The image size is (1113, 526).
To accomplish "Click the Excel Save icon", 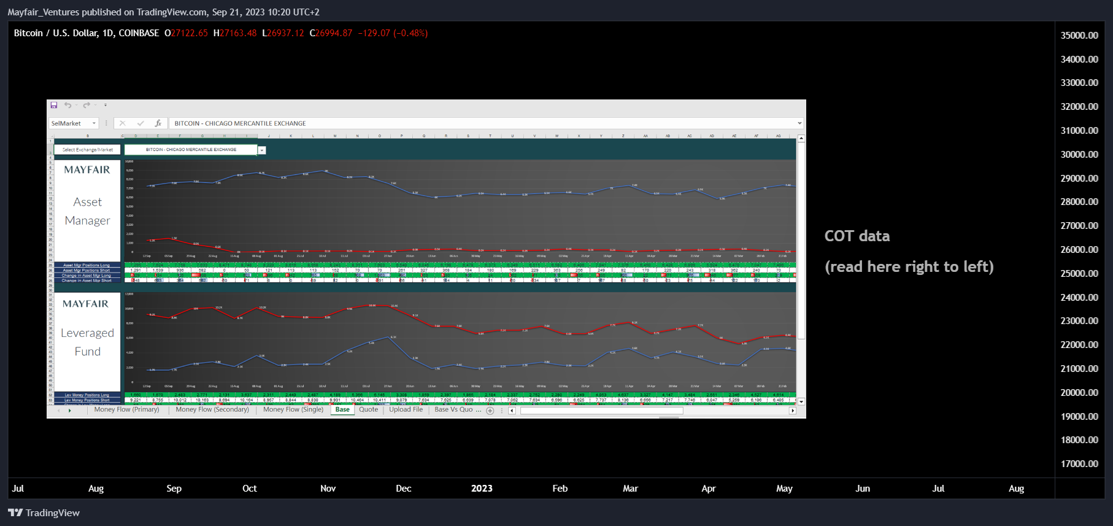I will 54,105.
